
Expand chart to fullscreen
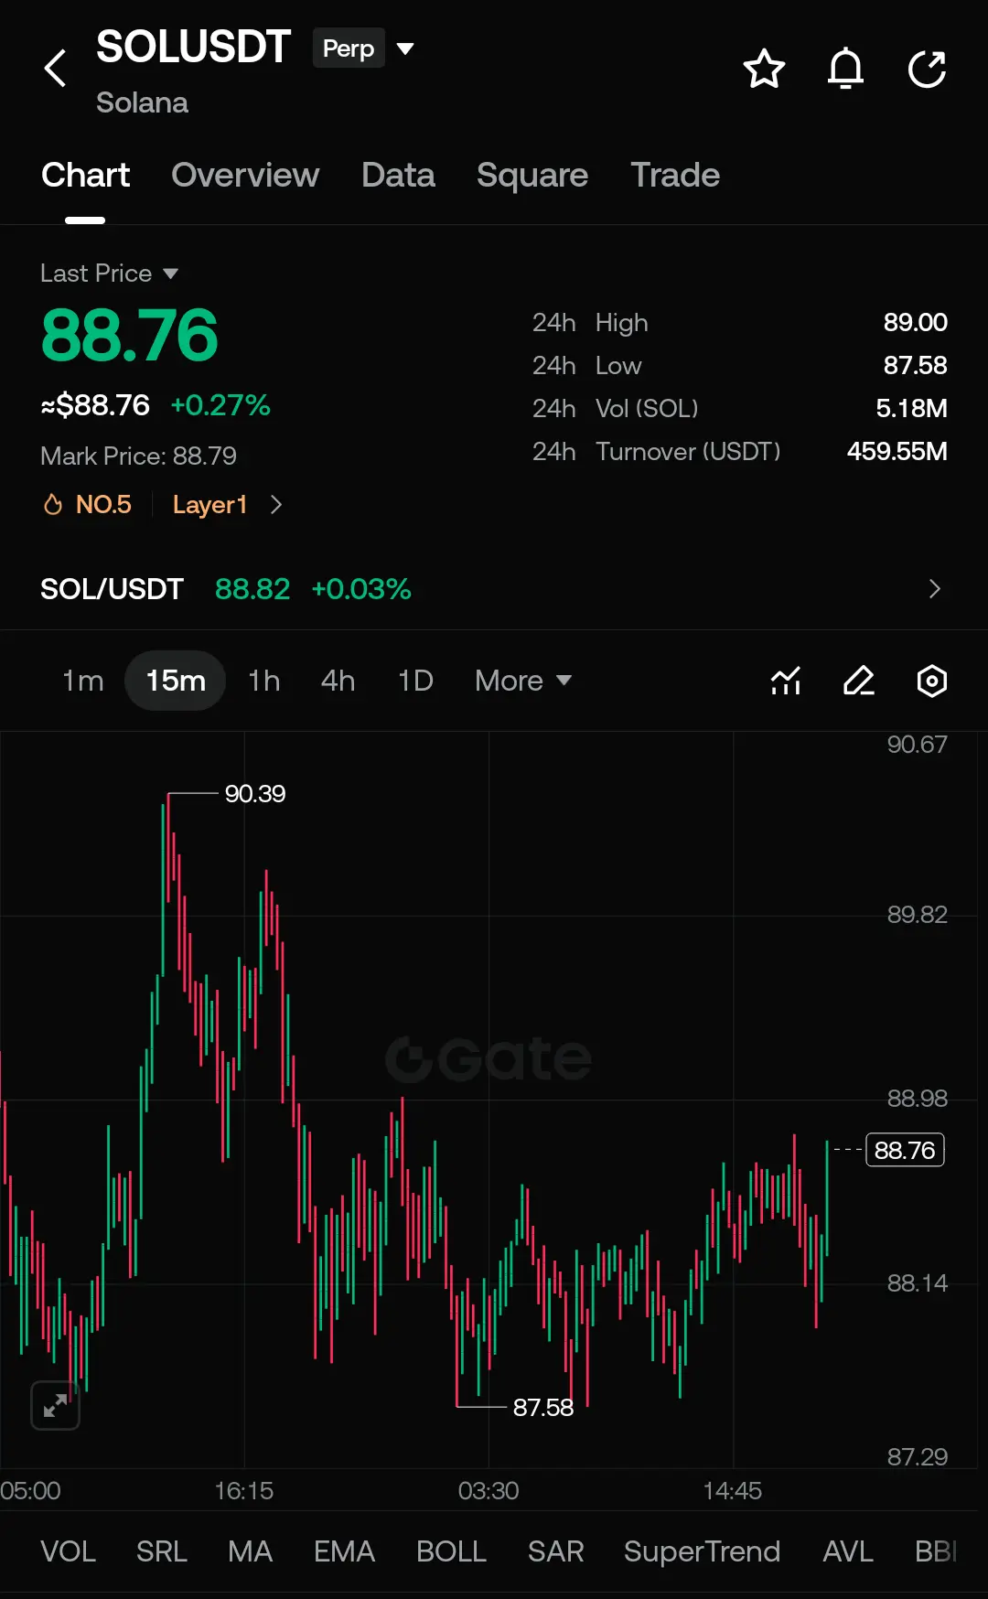pos(55,1405)
